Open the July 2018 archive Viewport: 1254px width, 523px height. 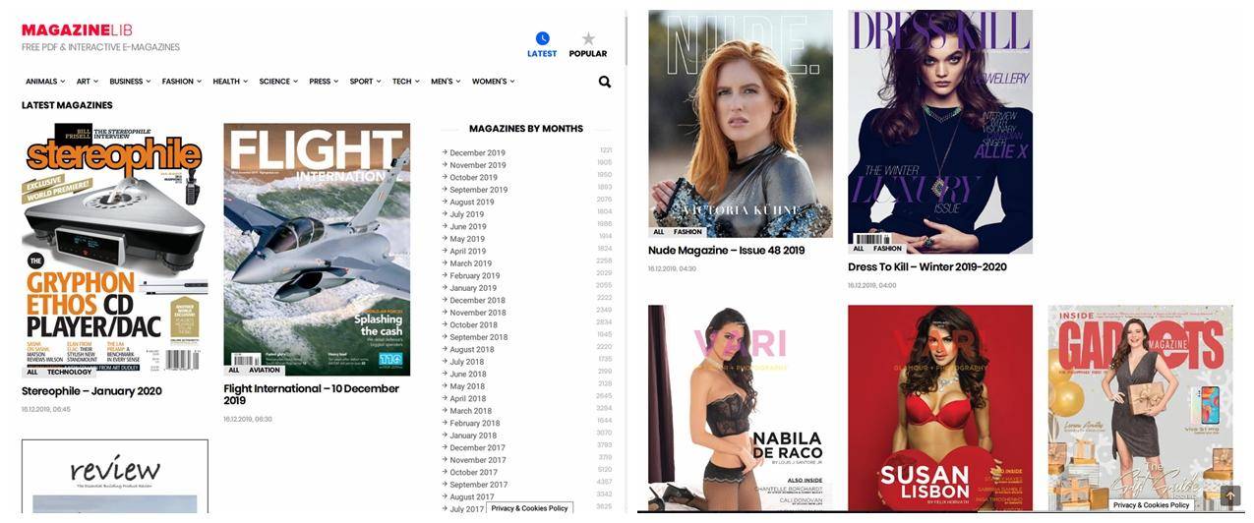click(x=466, y=362)
